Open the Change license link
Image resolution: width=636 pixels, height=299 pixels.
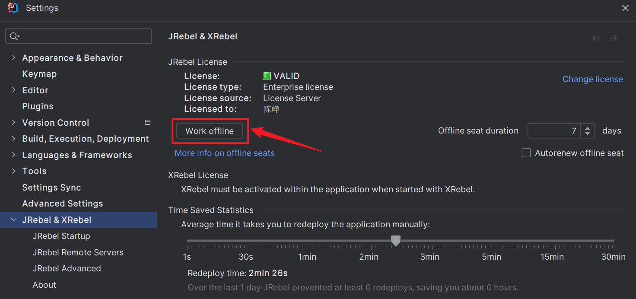592,79
